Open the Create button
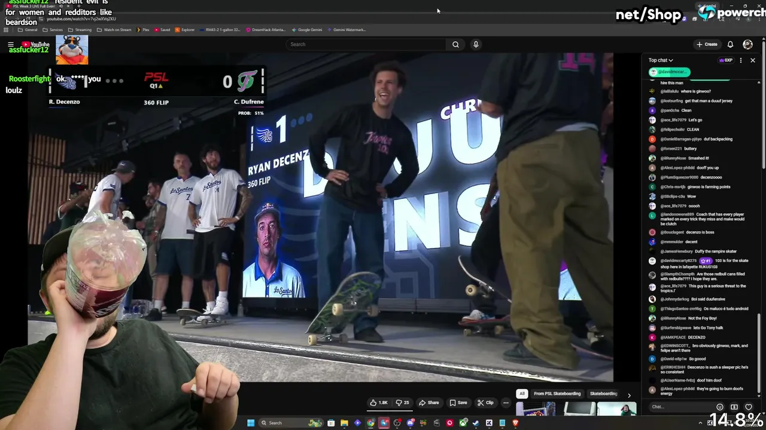This screenshot has width=766, height=430. tap(707, 44)
